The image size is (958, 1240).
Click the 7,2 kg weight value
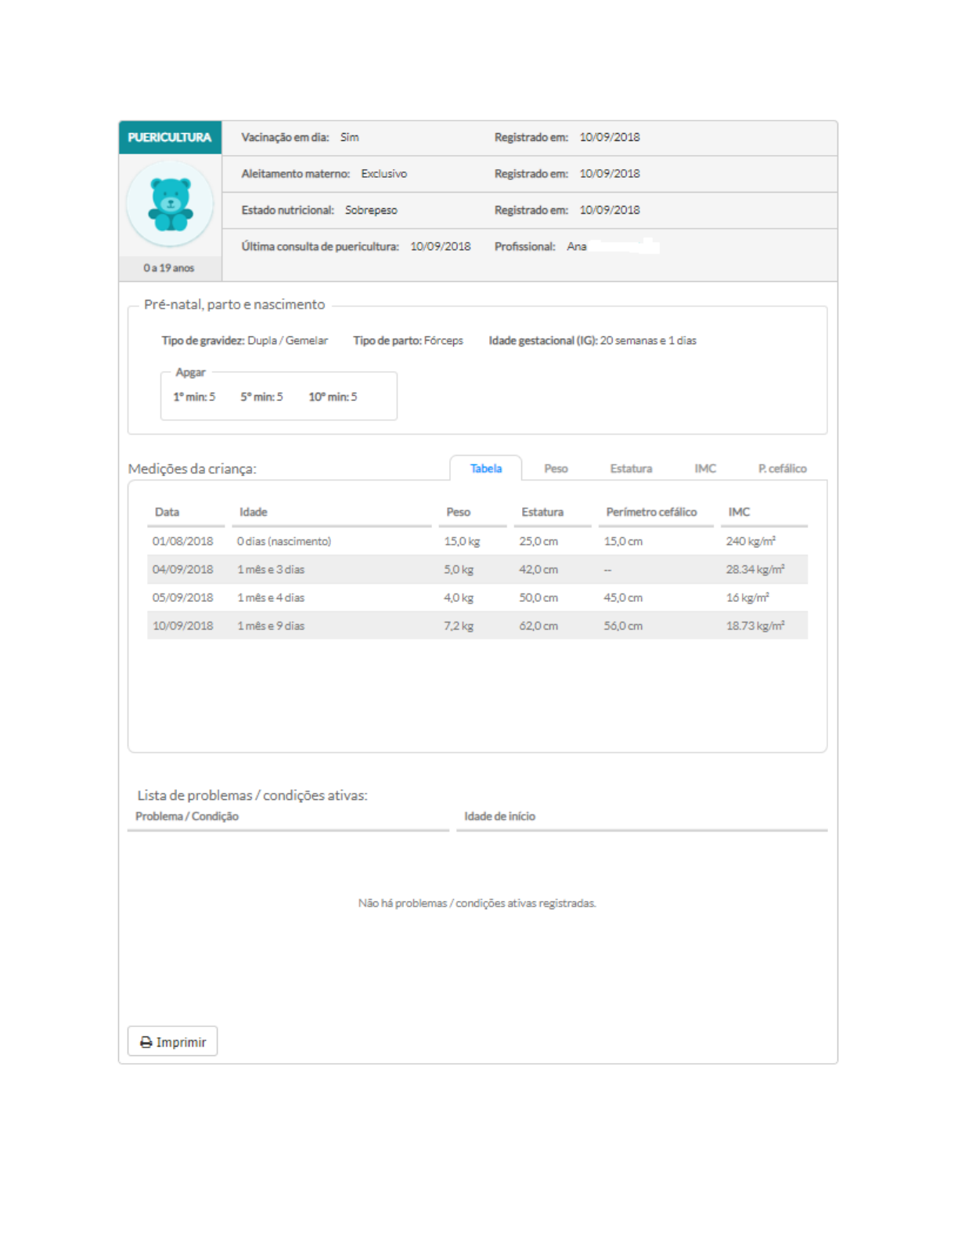(x=459, y=625)
